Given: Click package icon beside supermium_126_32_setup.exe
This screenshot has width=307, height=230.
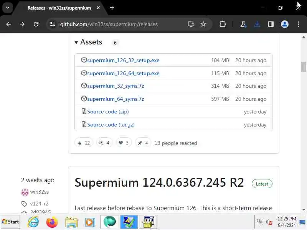Looking at the screenshot, I should click(x=84, y=60).
